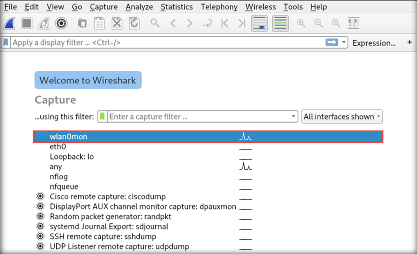This screenshot has width=417, height=254.
Task: Select the nflog interface
Action: click(x=208, y=177)
